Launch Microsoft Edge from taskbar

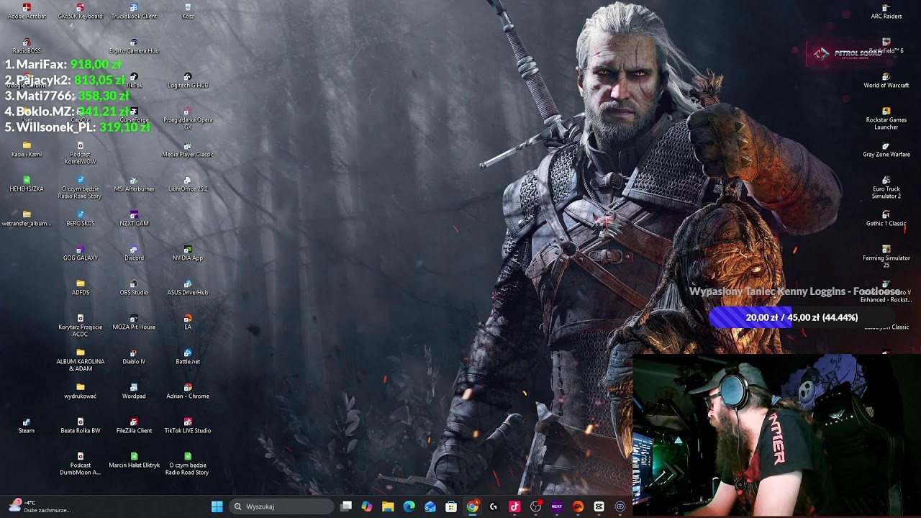click(409, 506)
